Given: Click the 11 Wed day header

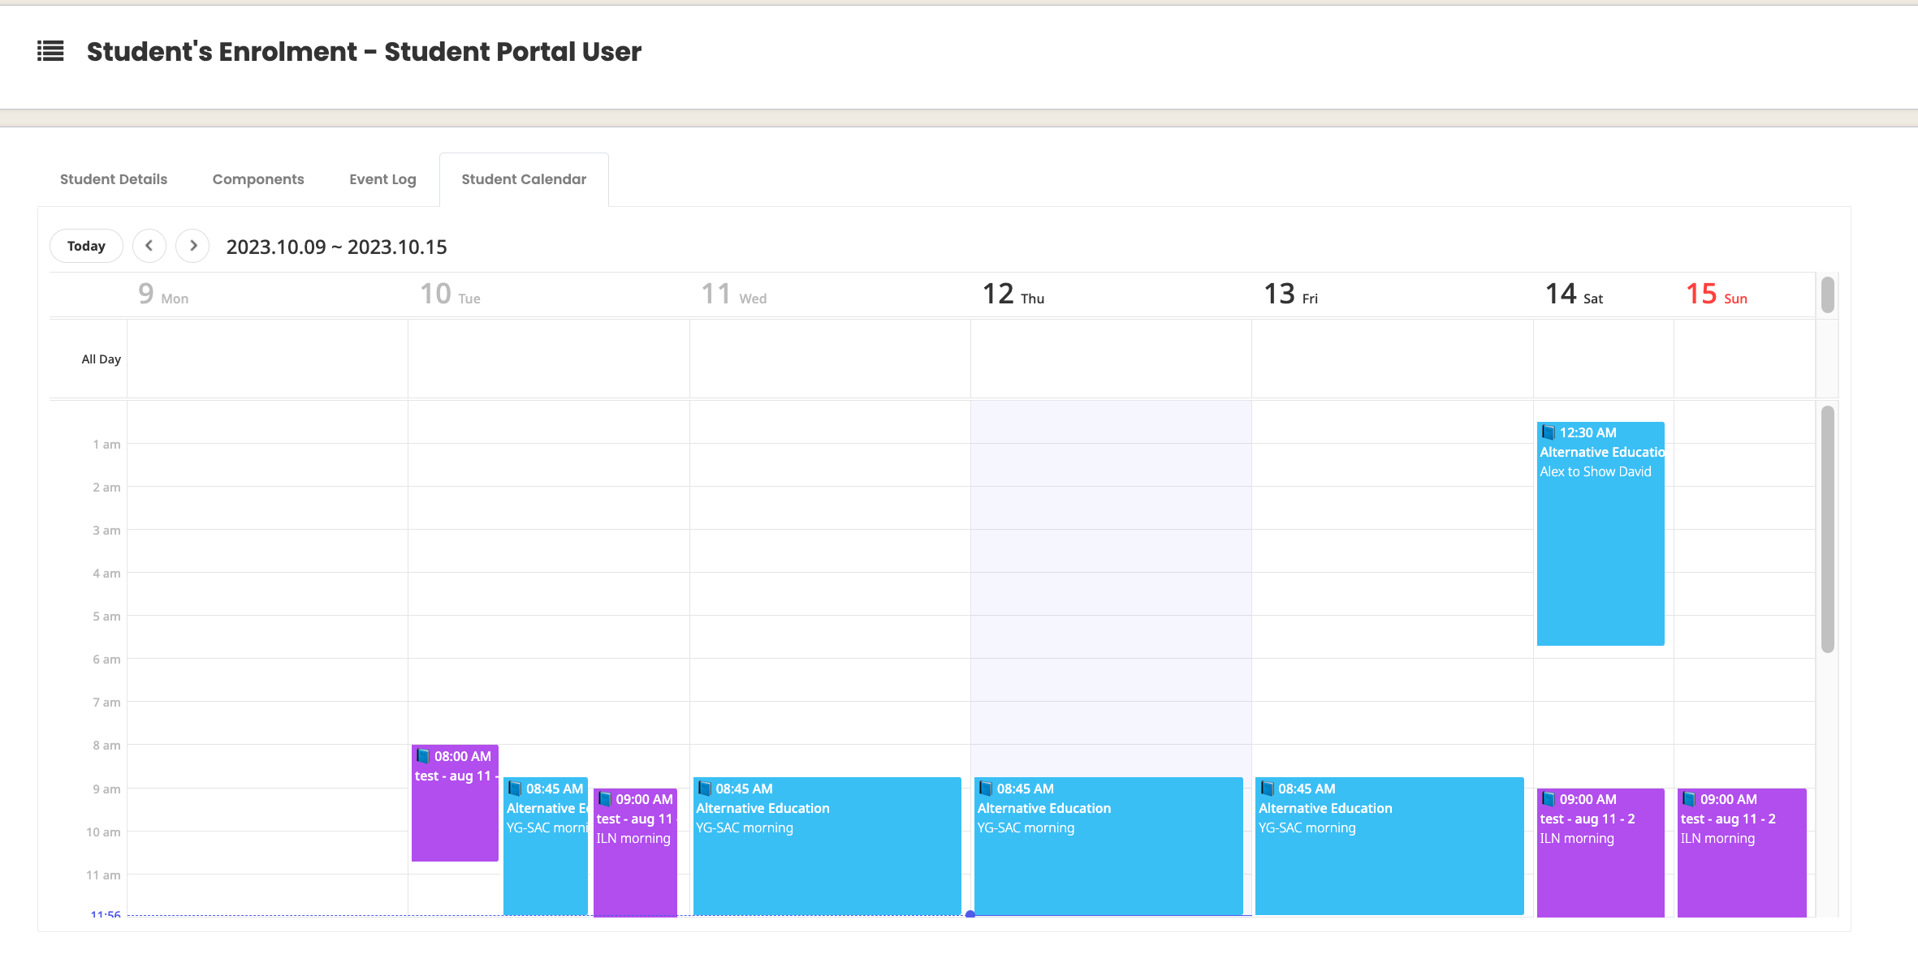Looking at the screenshot, I should pos(734,294).
